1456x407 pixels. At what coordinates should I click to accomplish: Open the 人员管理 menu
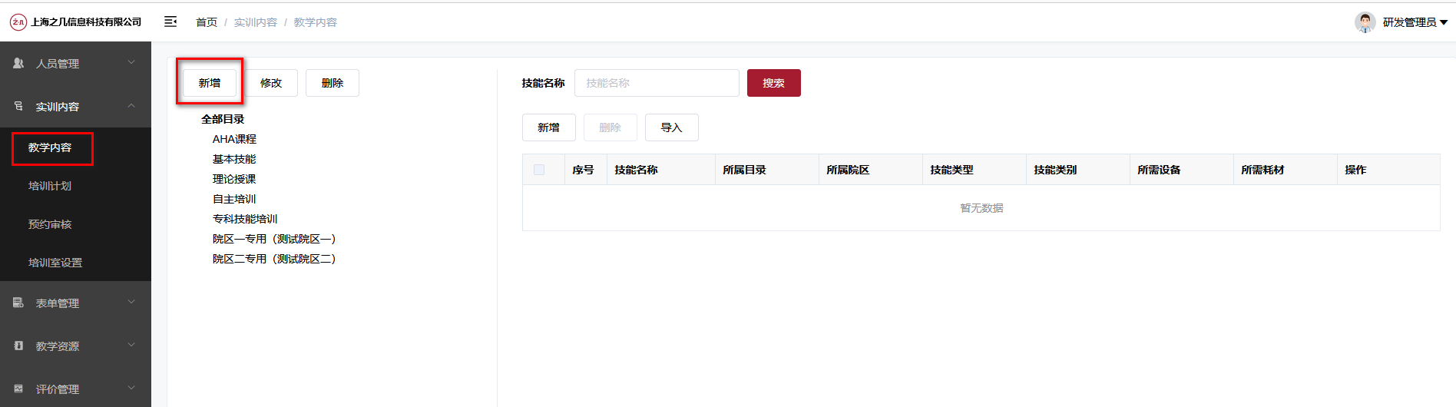(x=75, y=63)
